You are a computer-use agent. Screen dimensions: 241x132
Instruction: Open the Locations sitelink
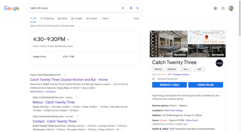coord(50,92)
